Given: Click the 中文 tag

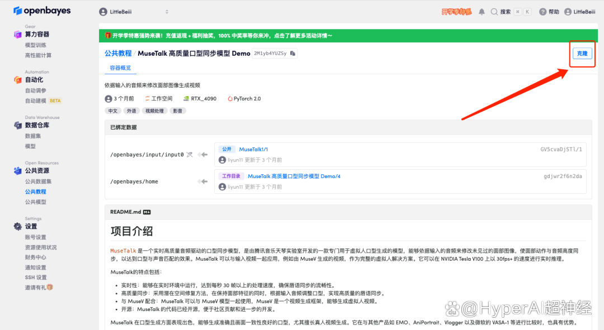Looking at the screenshot, I should tap(113, 111).
